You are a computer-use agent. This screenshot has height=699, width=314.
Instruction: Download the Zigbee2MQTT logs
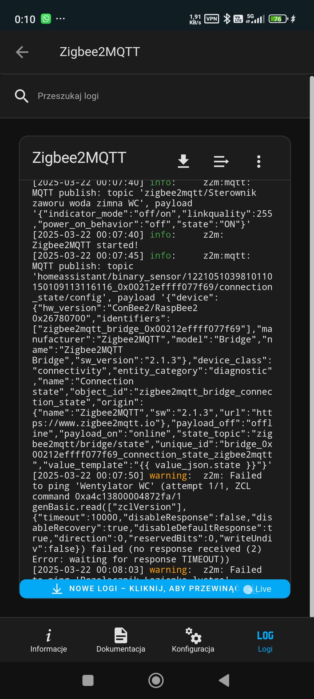[x=183, y=161]
